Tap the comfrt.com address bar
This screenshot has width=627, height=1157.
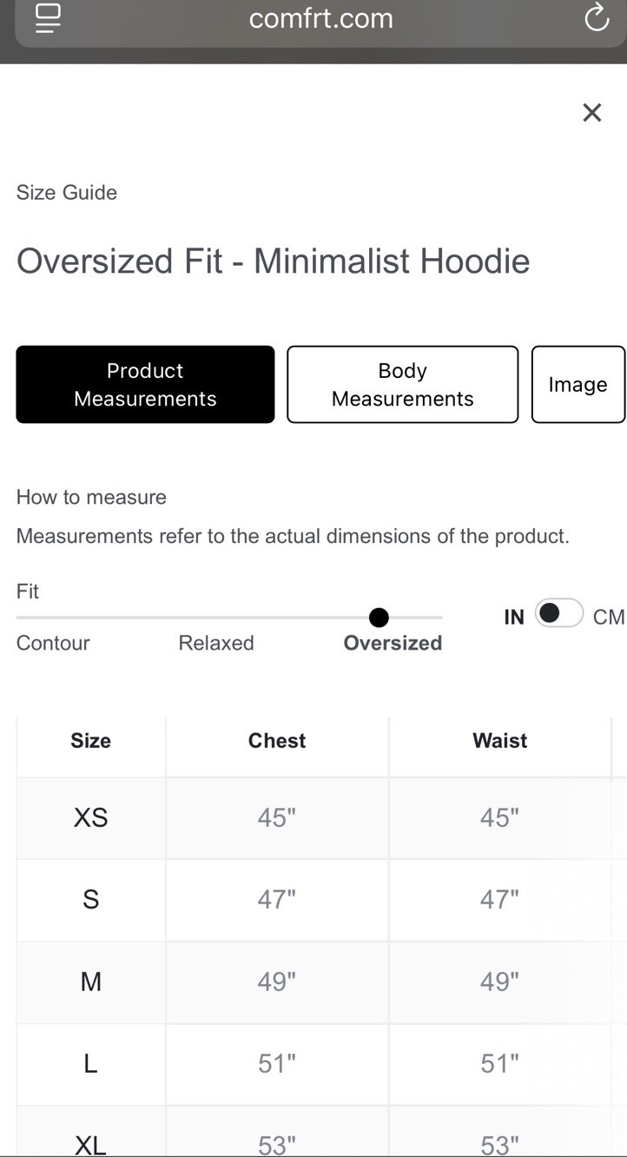320,18
